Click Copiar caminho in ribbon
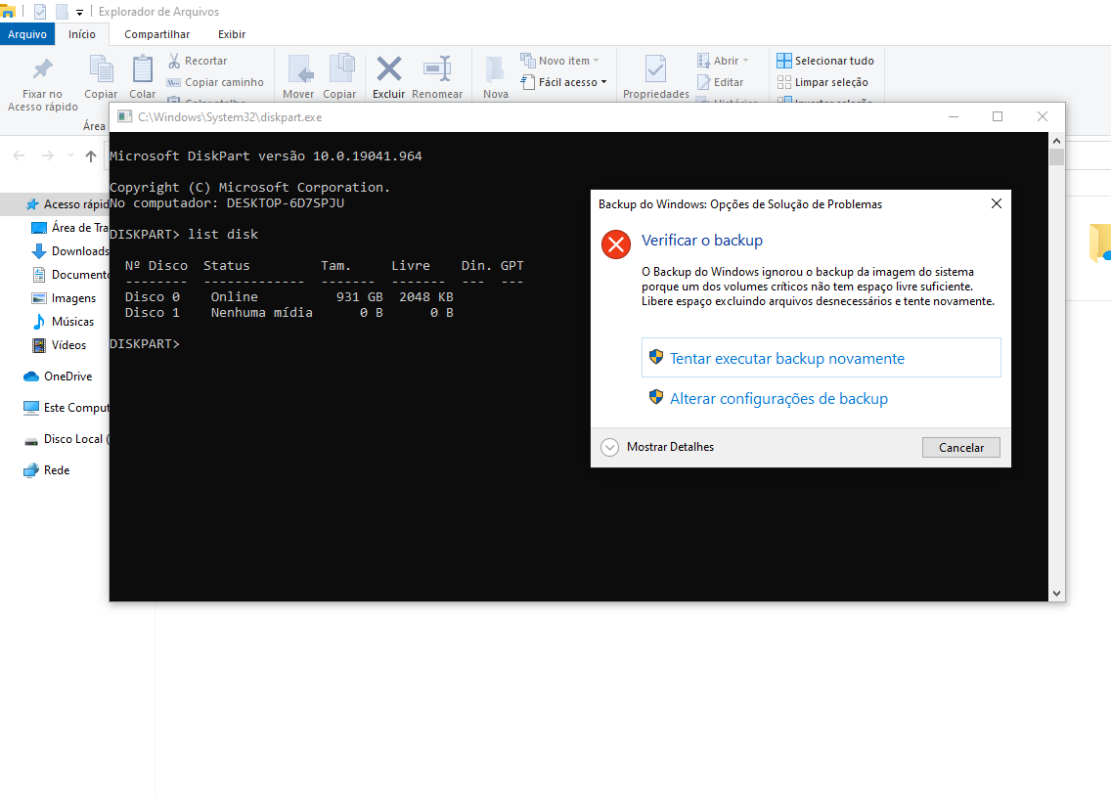 pyautogui.click(x=215, y=82)
